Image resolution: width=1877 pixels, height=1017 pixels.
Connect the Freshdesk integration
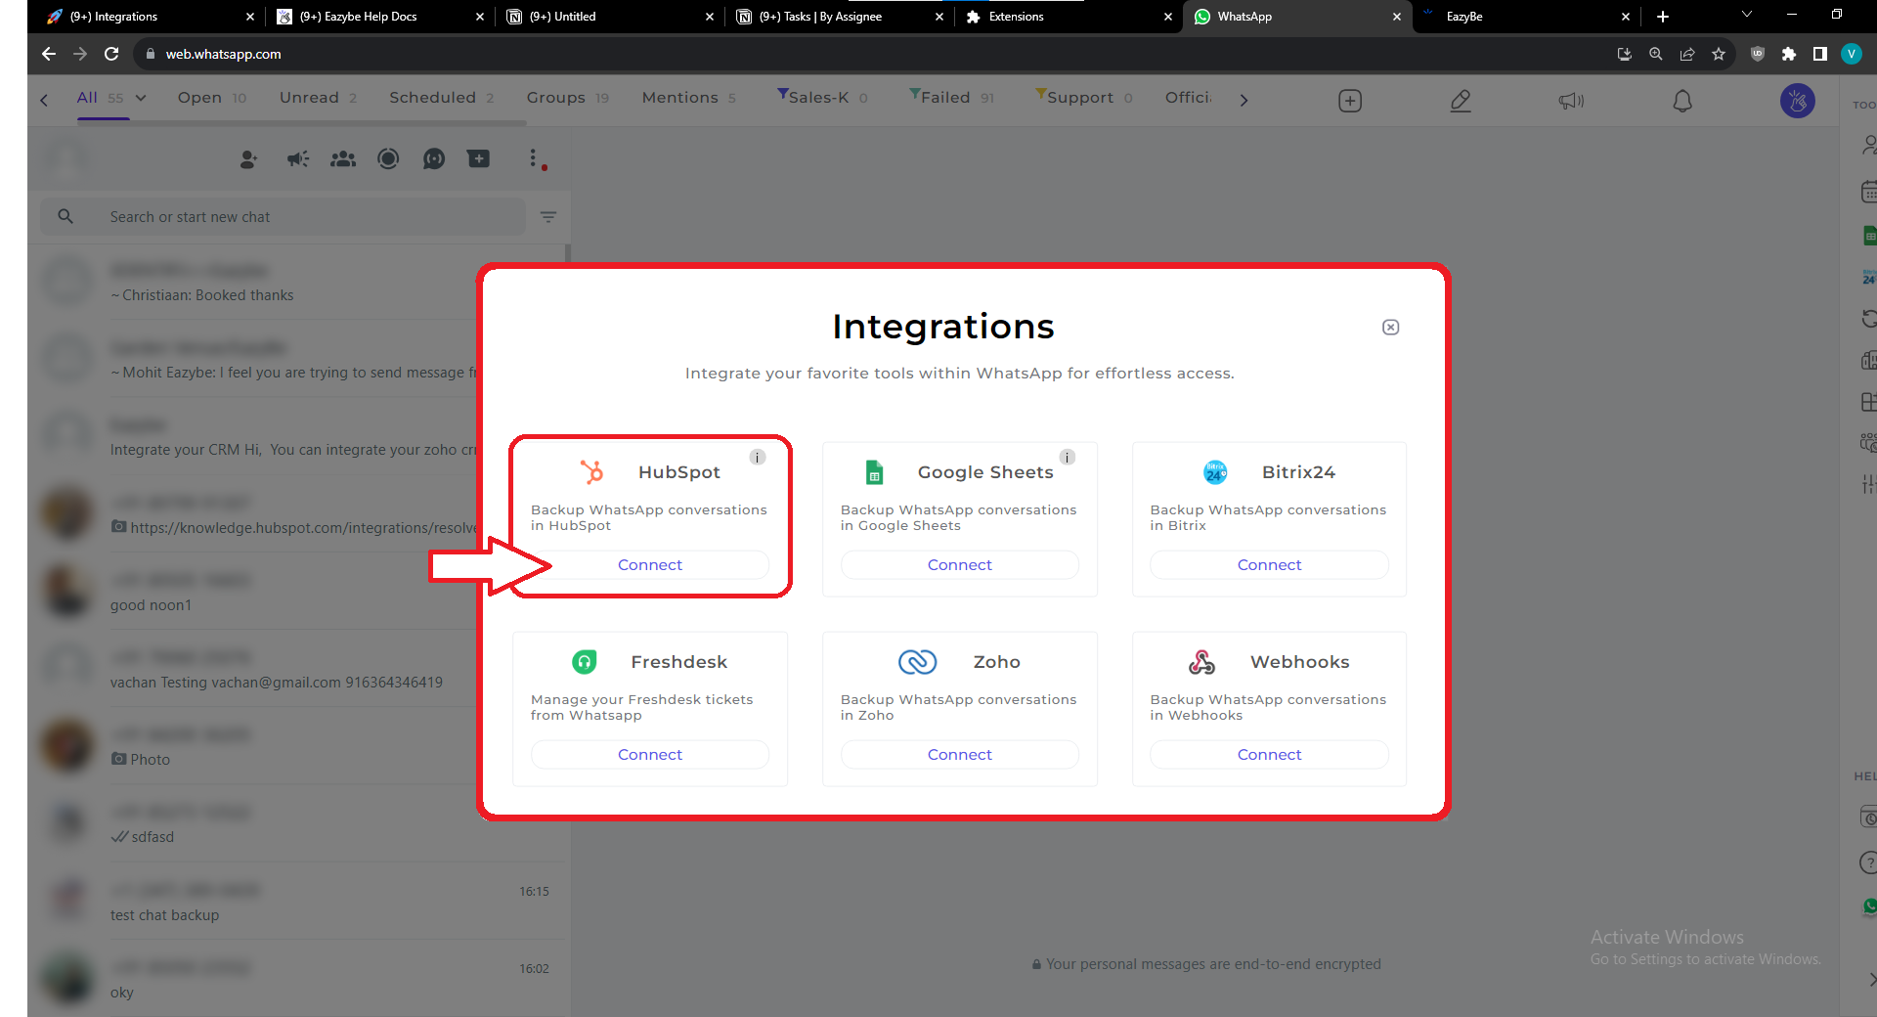click(649, 755)
